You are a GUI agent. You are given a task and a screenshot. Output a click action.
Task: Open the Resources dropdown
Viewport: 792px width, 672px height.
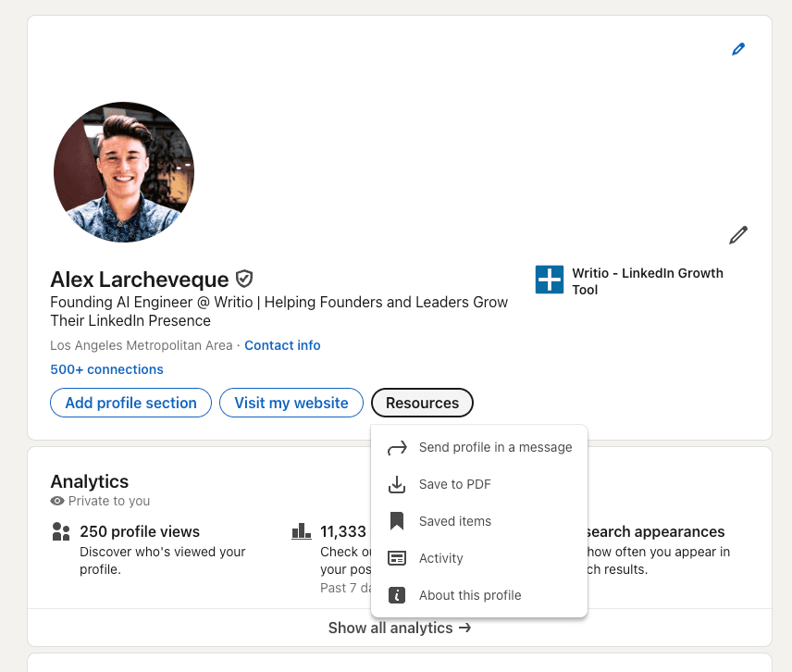[x=422, y=403]
